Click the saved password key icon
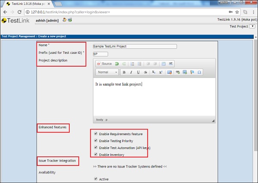The image size is (258, 183). point(230,12)
